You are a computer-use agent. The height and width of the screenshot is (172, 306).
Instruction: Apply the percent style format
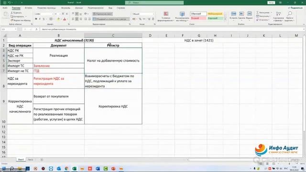(140, 19)
